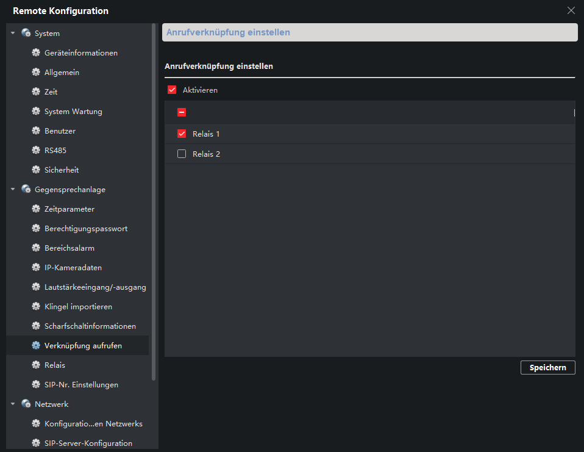Click the globe-gear icon beside Gegensprechanlage
The width and height of the screenshot is (584, 452).
pos(26,189)
